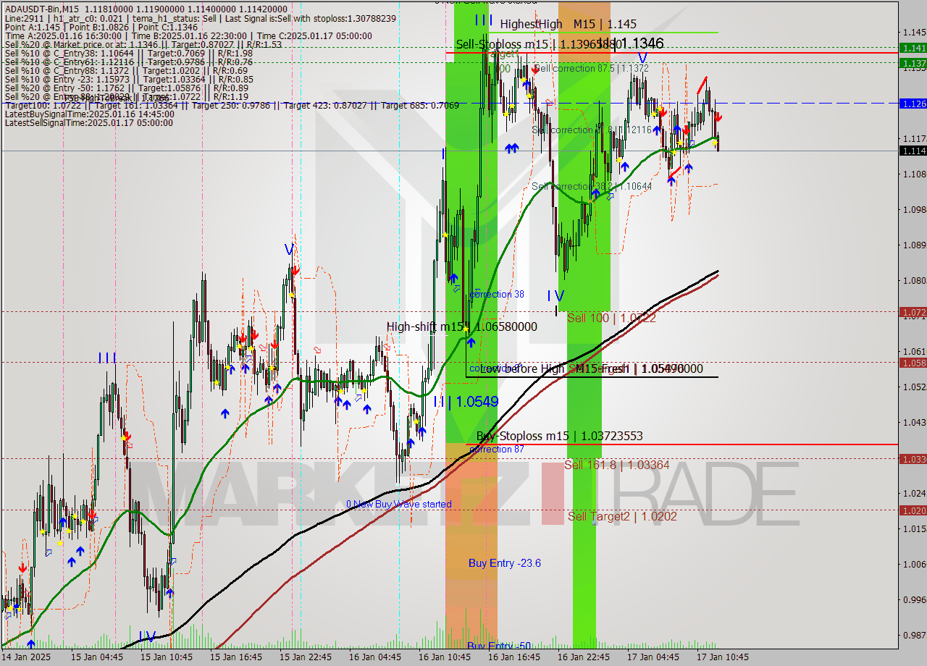Click the '16 Jan 04:45' time axis label
The height and width of the screenshot is (666, 927).
375,657
